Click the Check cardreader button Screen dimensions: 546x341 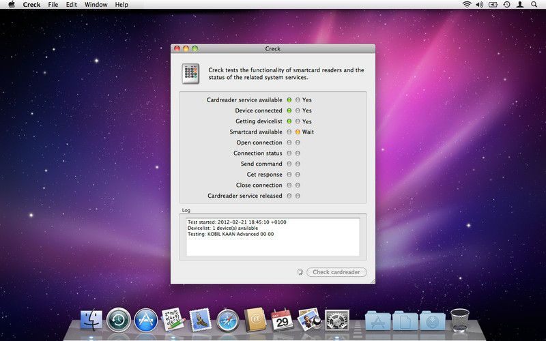[336, 272]
